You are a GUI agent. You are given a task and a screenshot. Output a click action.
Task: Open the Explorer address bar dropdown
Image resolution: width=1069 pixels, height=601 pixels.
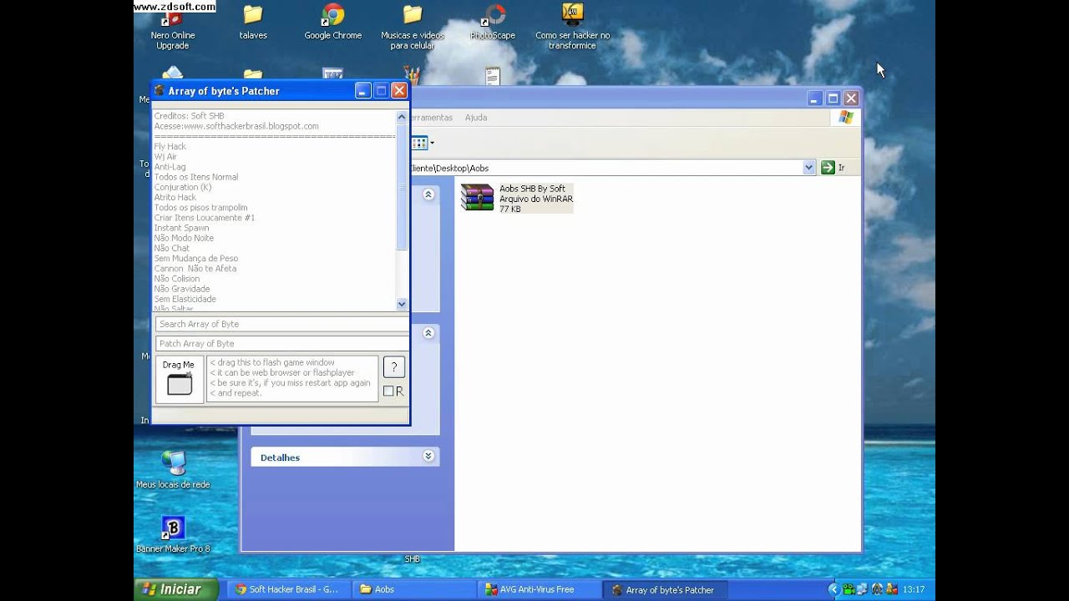click(x=808, y=168)
